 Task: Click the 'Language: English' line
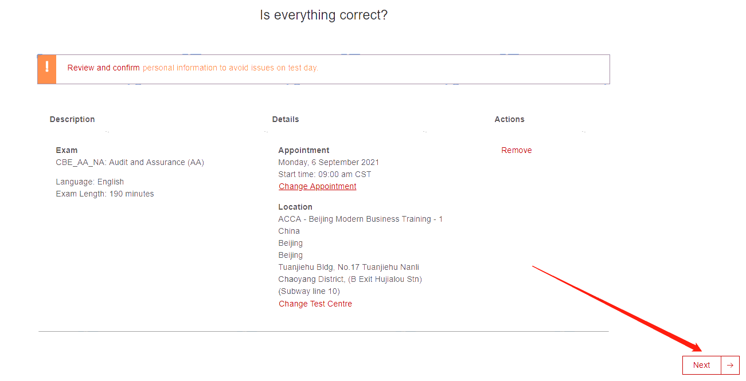pos(89,182)
